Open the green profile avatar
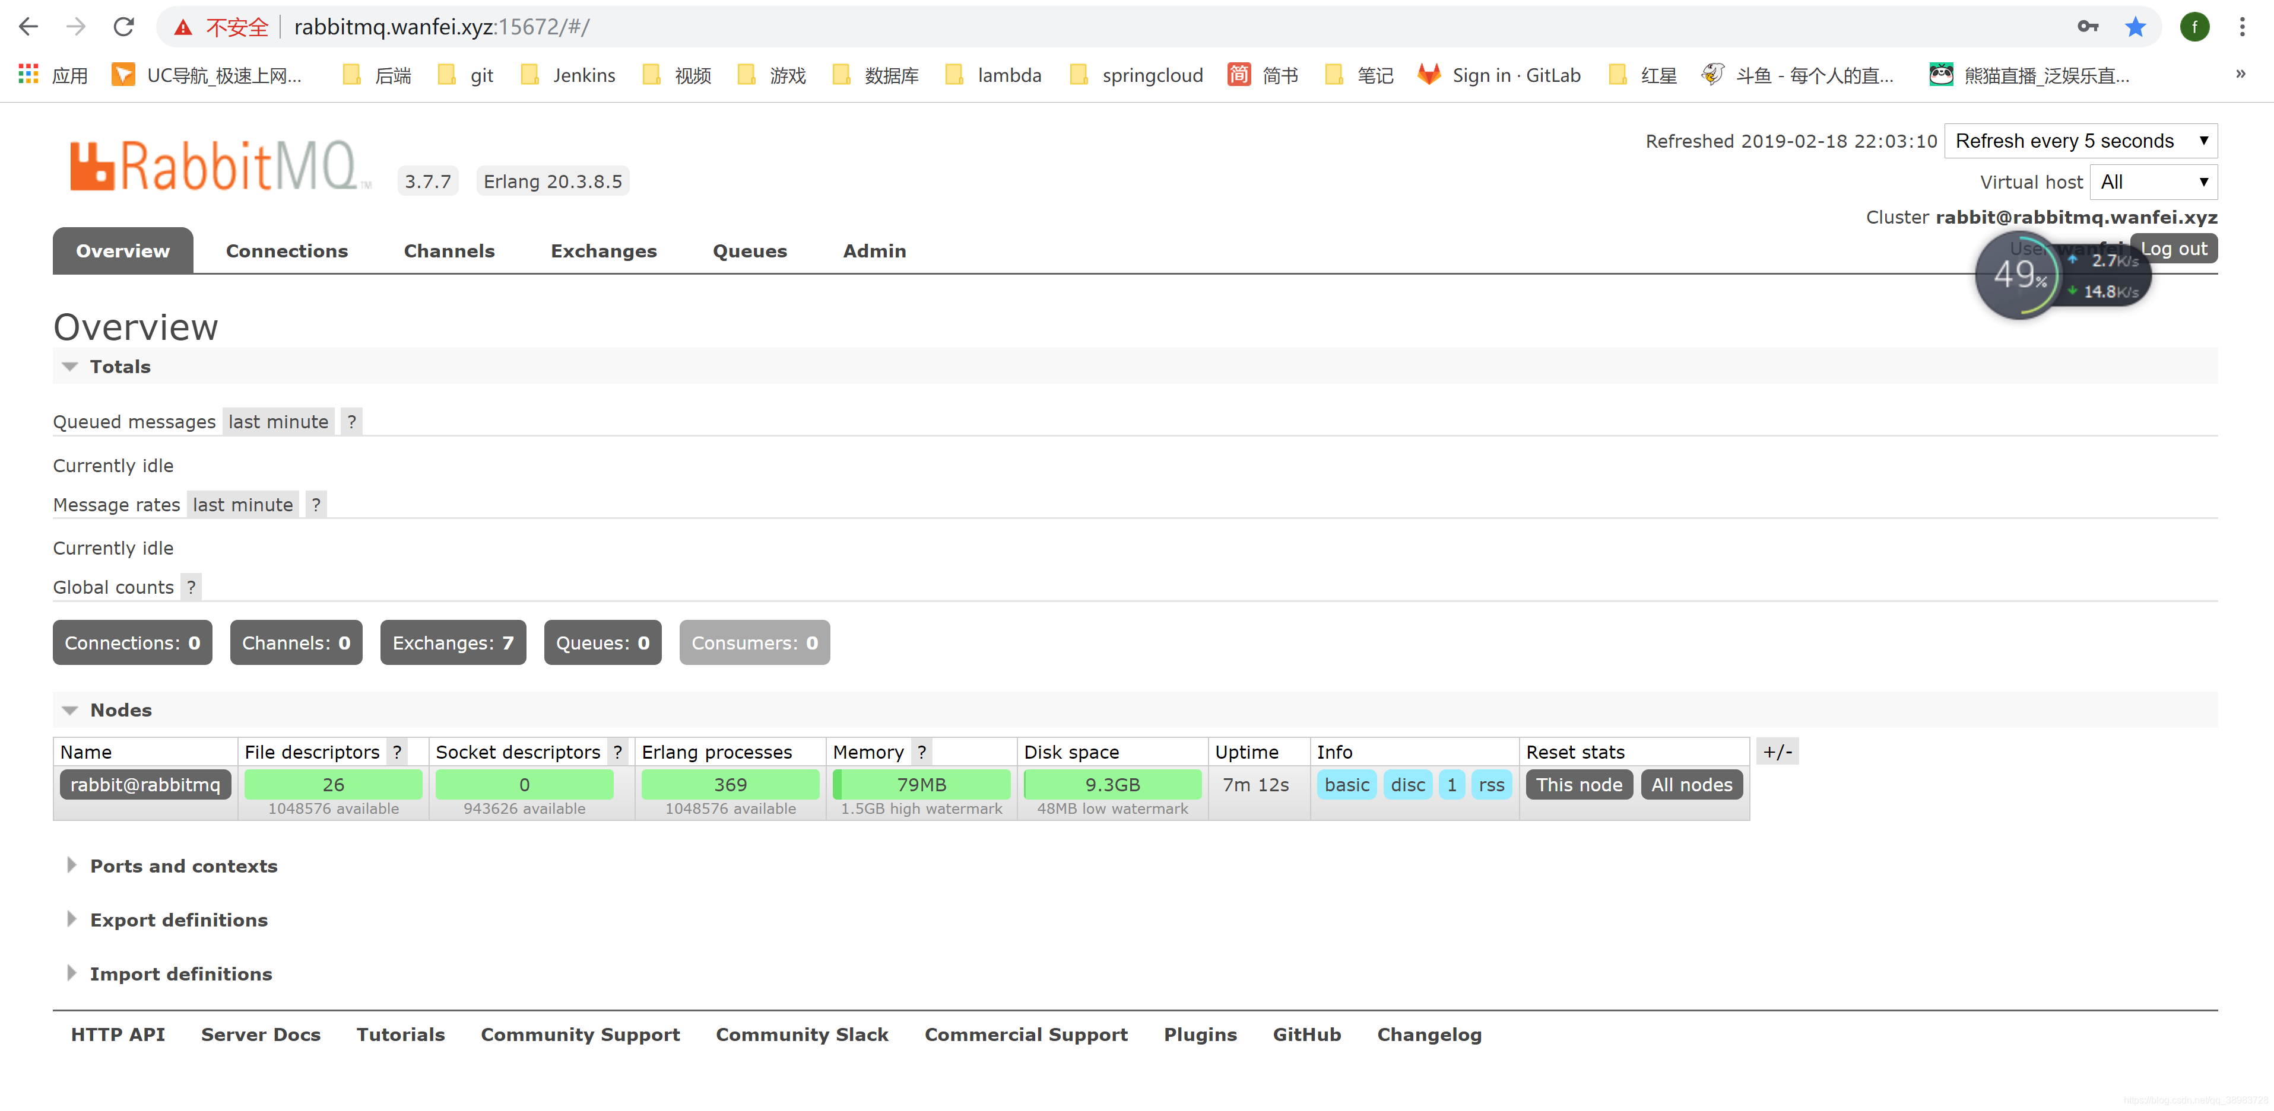Screen dimensions: 2274x1111 click(x=2194, y=27)
